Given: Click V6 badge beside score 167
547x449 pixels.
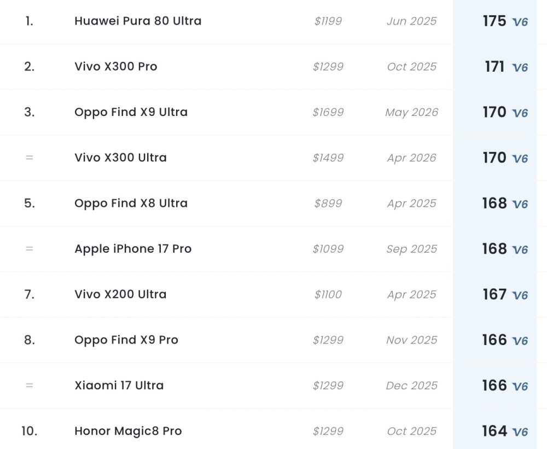Looking at the screenshot, I should click(520, 295).
